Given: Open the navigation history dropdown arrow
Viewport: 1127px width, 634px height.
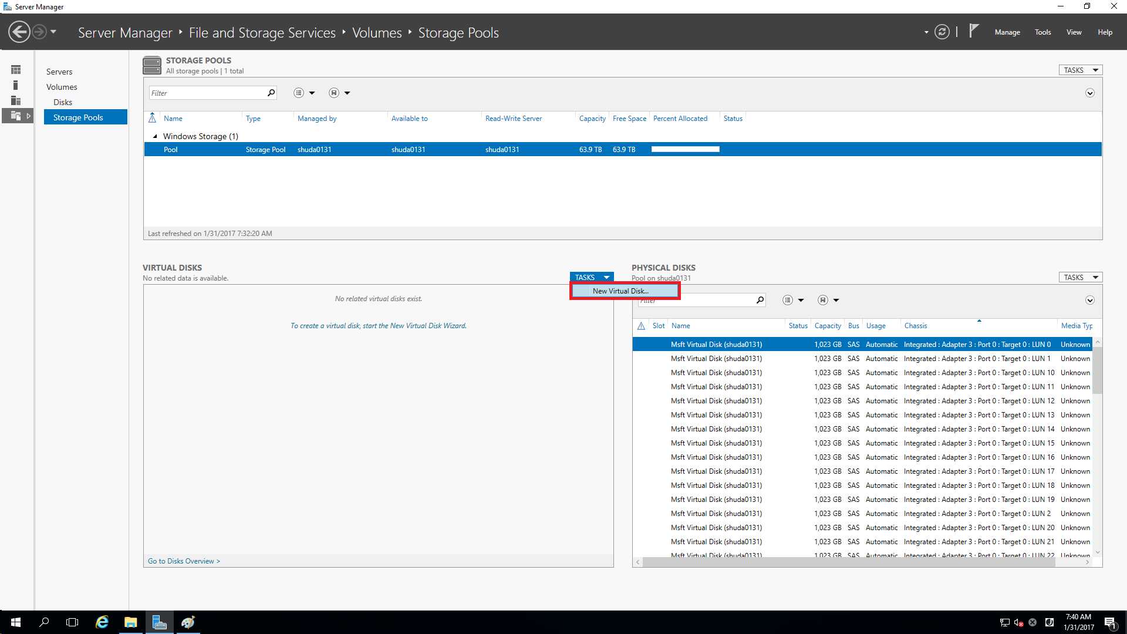Looking at the screenshot, I should pos(53,32).
